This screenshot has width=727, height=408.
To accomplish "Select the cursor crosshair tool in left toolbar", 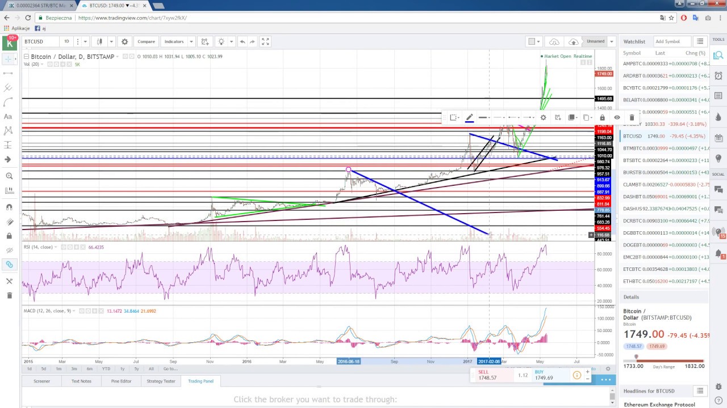I will point(9,59).
